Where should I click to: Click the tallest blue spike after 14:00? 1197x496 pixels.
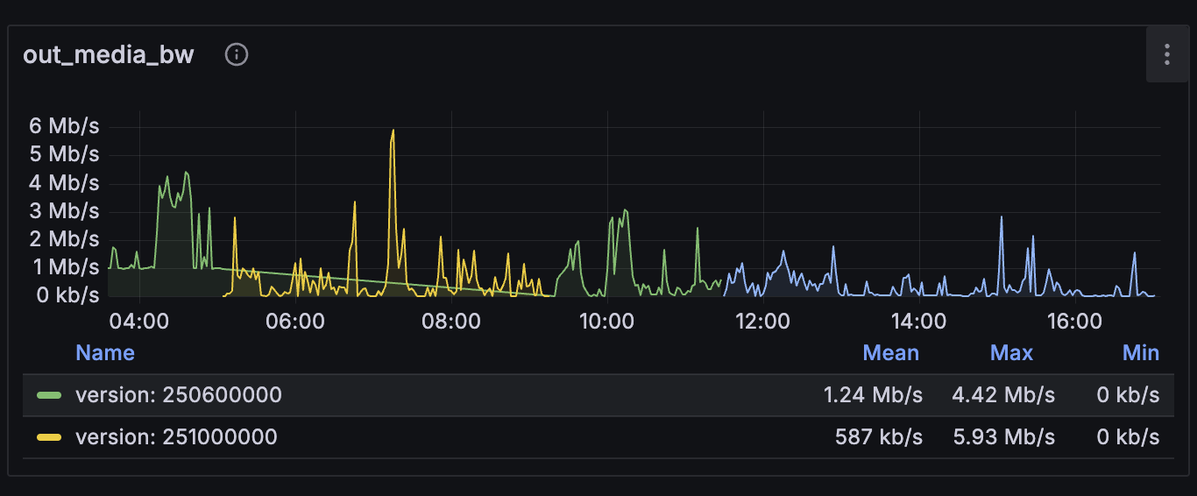1001,218
